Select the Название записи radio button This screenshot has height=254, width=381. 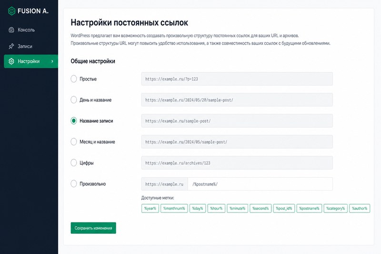74,121
